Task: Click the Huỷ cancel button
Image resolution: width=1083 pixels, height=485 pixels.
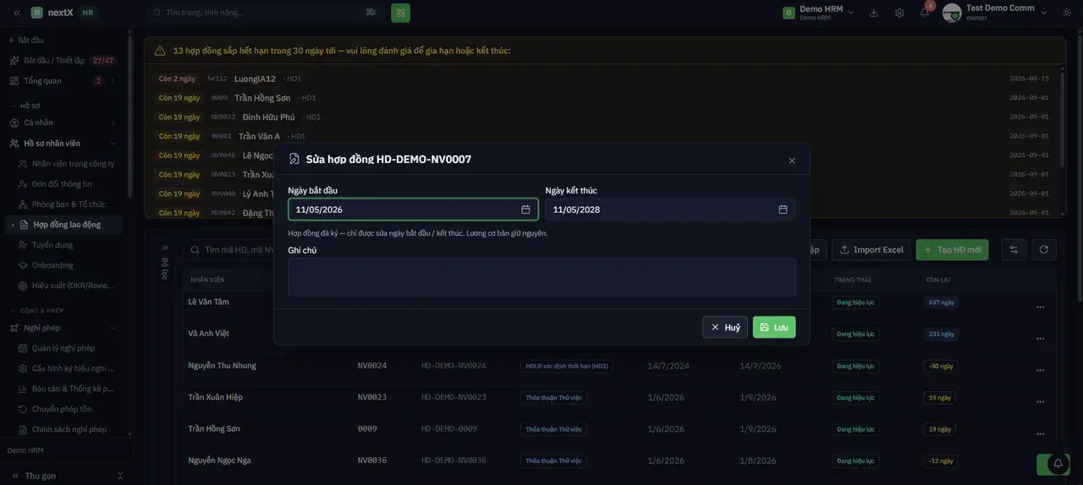Action: 725,327
